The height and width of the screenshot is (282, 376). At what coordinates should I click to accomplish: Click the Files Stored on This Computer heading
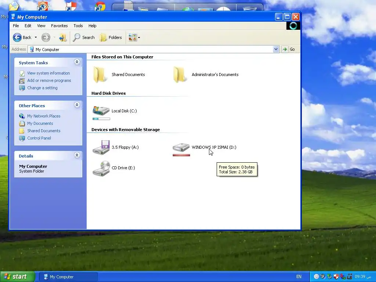(122, 57)
